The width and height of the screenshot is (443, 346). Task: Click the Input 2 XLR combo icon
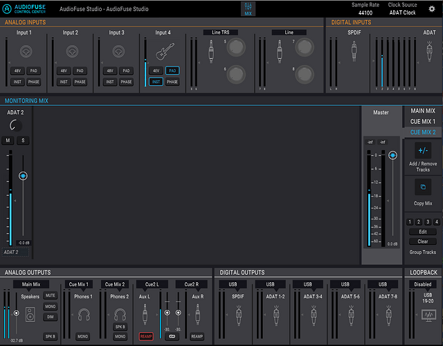[x=72, y=51]
